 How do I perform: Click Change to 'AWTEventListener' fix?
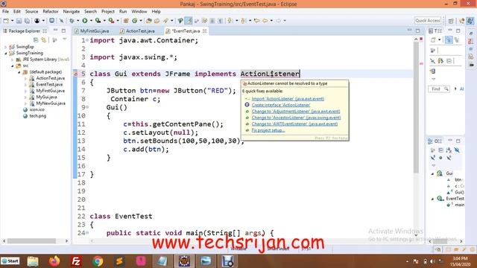click(x=294, y=124)
